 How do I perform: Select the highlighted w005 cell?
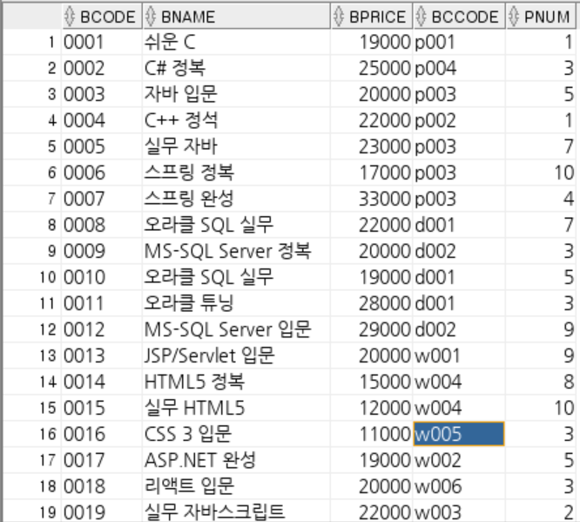click(x=459, y=434)
